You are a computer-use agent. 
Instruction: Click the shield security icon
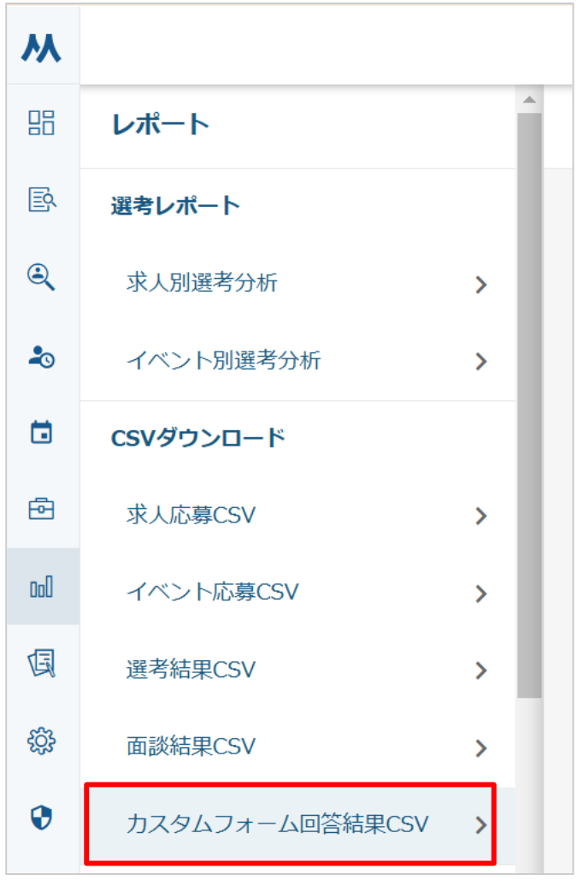(41, 818)
